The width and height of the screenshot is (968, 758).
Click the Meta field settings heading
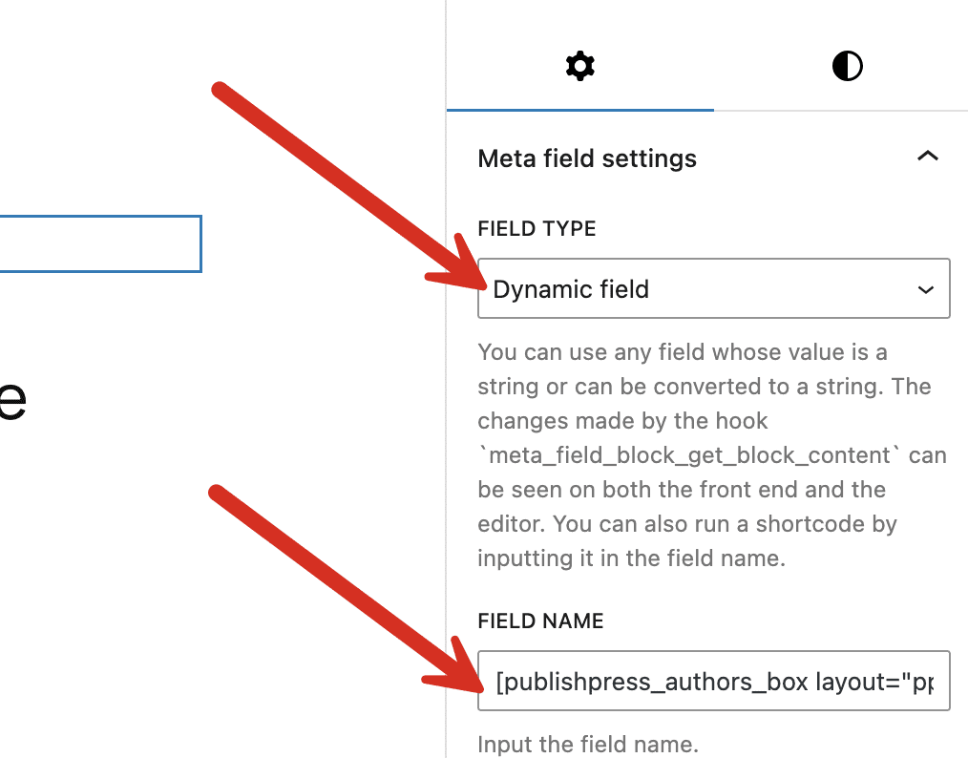586,158
